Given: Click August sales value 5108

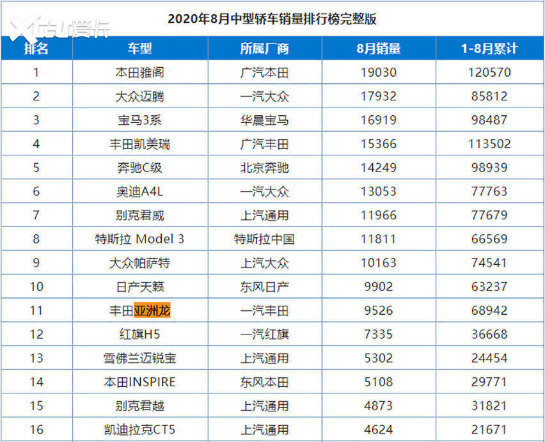Looking at the screenshot, I should 379,382.
